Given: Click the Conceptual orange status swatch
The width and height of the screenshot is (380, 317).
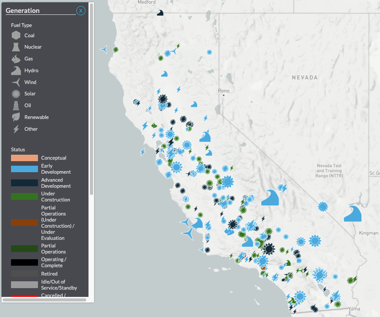Looking at the screenshot, I should [24, 158].
